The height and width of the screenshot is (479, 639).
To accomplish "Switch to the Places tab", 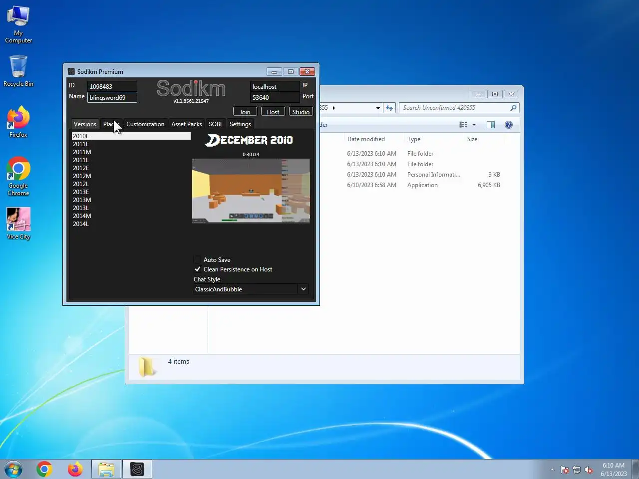I will [x=110, y=124].
